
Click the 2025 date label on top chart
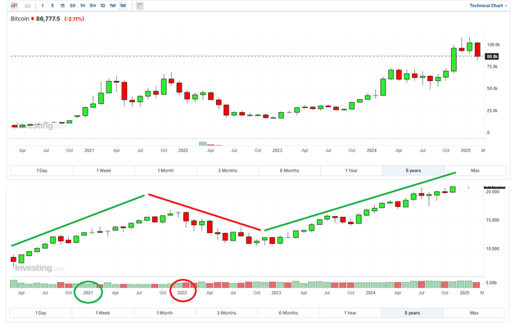(466, 151)
